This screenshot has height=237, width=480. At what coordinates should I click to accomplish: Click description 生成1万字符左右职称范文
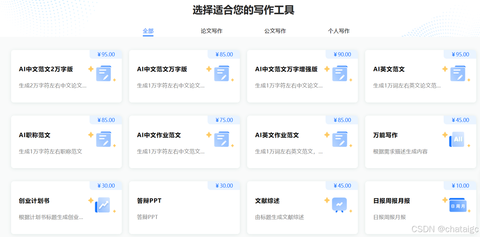[x=51, y=151]
